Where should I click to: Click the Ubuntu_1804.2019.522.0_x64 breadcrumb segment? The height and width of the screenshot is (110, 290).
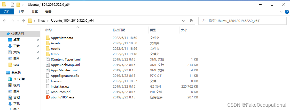click(72, 21)
